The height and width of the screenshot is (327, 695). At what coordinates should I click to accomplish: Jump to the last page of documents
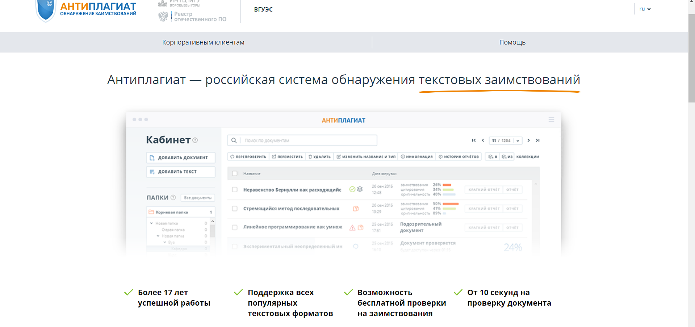[538, 141]
